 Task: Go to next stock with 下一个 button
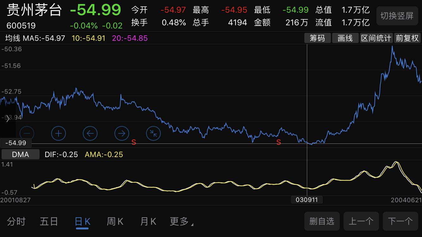(400, 221)
